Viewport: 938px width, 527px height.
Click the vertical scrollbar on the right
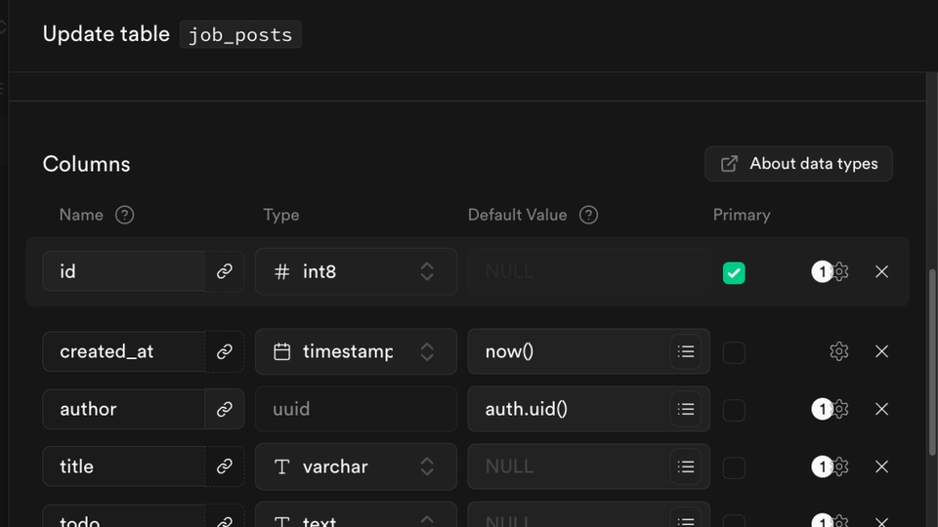[931, 363]
